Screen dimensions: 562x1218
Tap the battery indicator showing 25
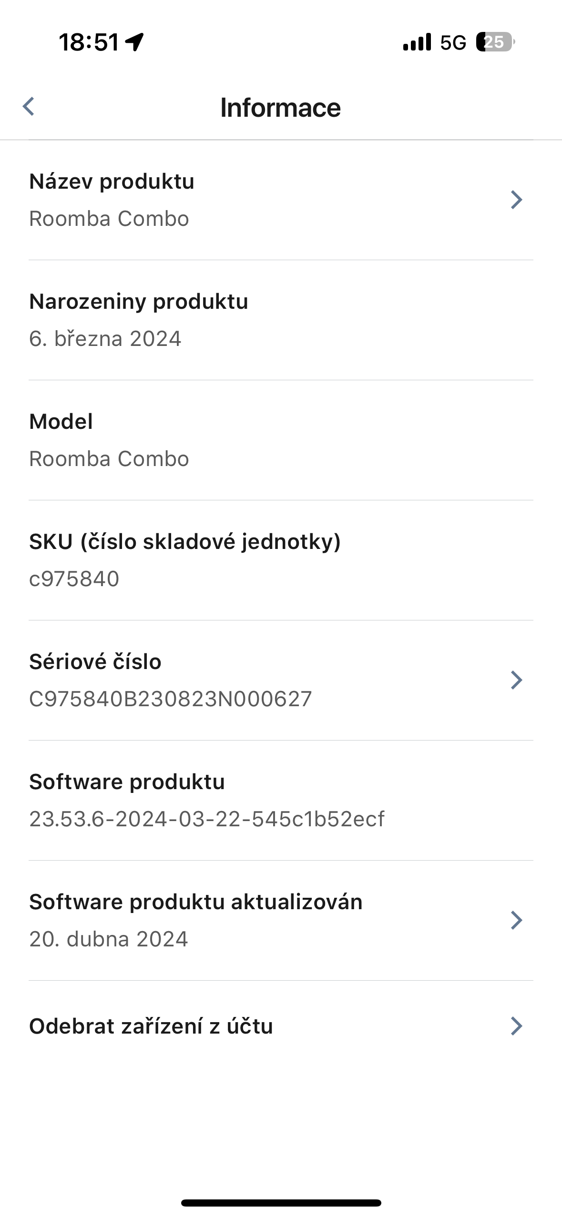pos(493,42)
